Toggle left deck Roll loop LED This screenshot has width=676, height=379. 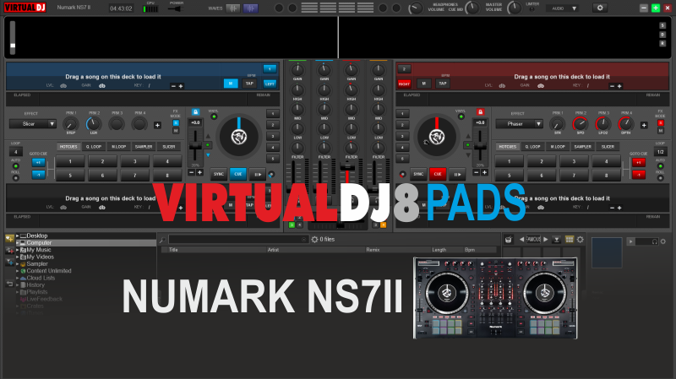click(15, 178)
